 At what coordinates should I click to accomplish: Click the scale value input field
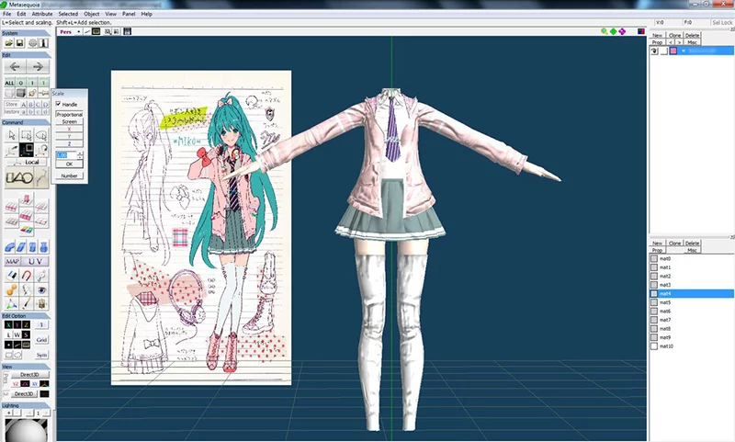click(x=66, y=155)
